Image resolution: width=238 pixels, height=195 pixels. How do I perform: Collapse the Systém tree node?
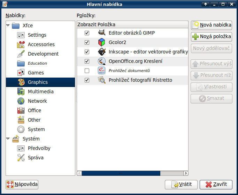8,139
